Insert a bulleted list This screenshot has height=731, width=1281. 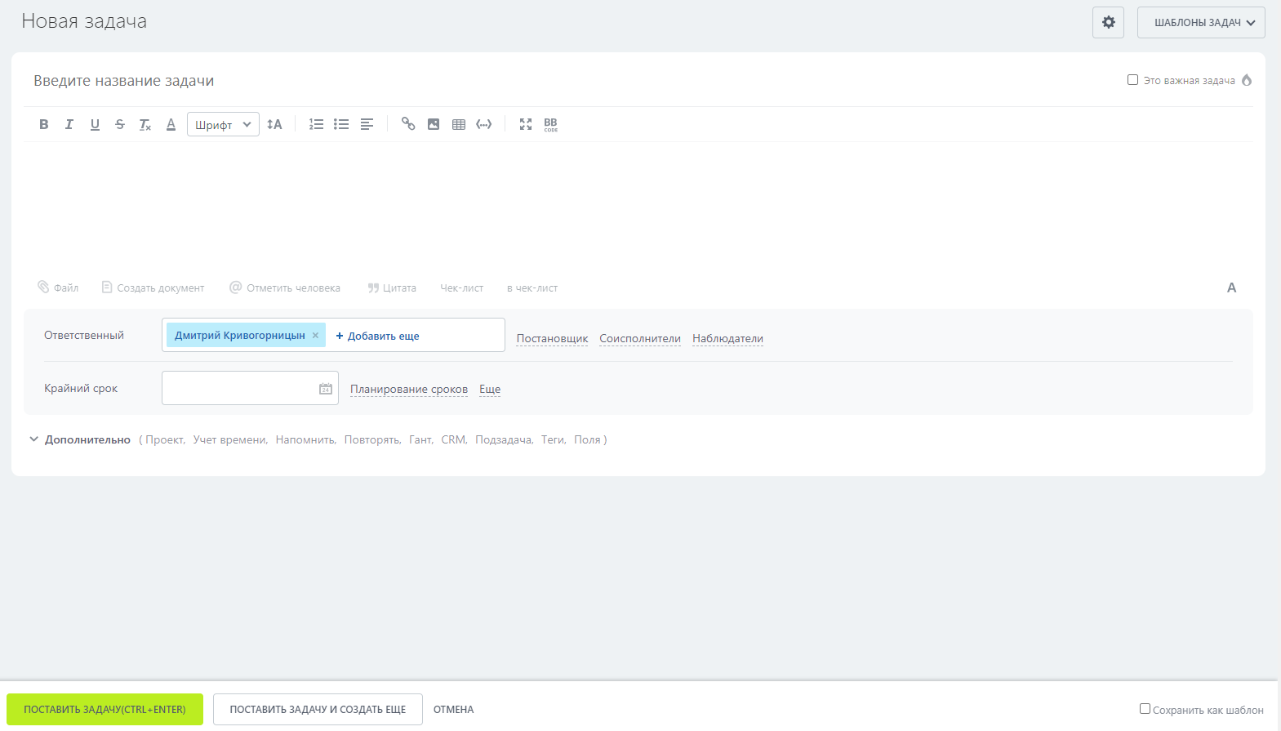click(x=341, y=124)
